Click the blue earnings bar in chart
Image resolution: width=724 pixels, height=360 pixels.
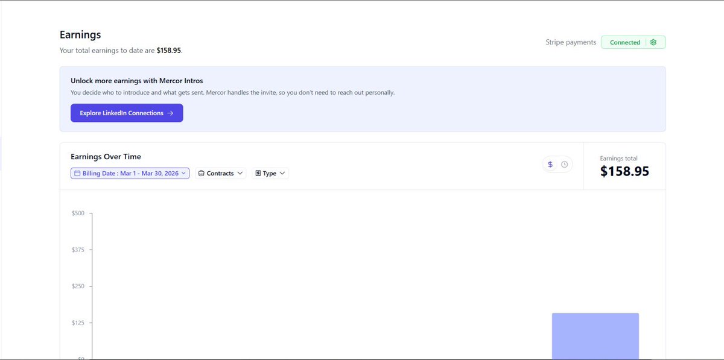pyautogui.click(x=595, y=336)
